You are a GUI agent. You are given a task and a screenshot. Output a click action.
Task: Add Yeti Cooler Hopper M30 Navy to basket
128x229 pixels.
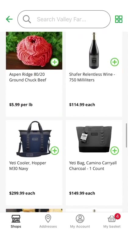click(55, 151)
